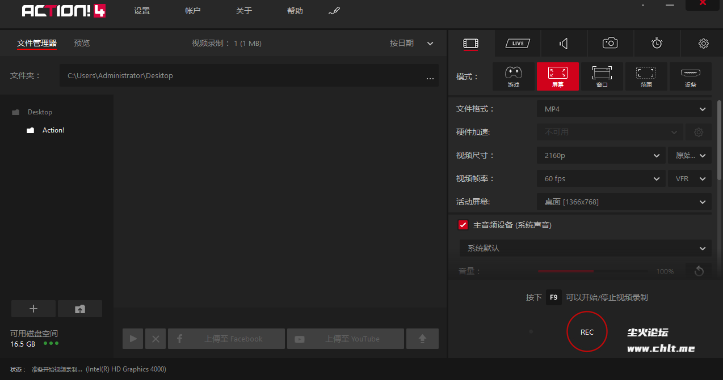Select the game recording mode (游戏)
This screenshot has height=380, width=723.
[514, 76]
